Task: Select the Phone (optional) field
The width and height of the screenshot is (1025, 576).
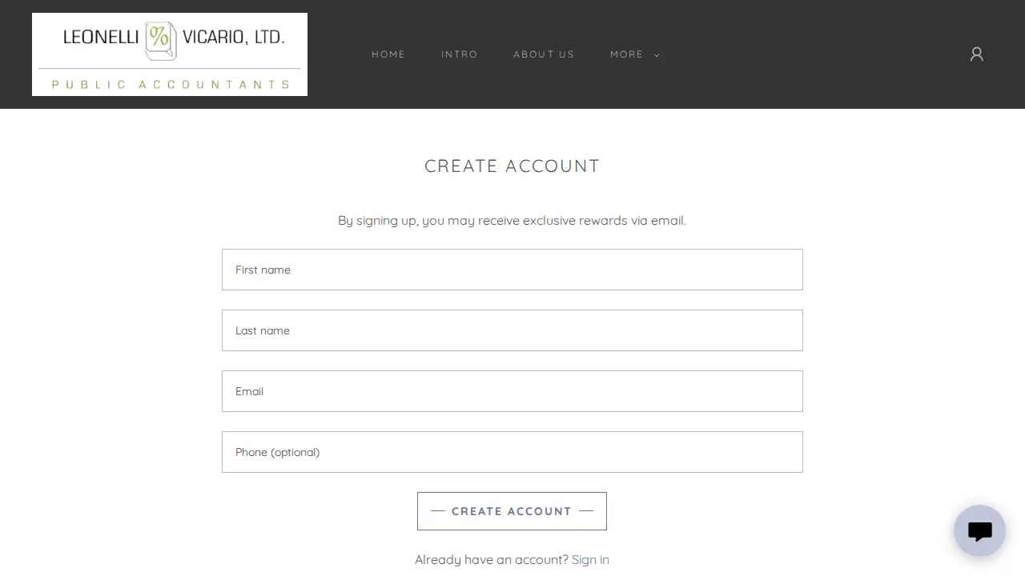Action: point(512,452)
